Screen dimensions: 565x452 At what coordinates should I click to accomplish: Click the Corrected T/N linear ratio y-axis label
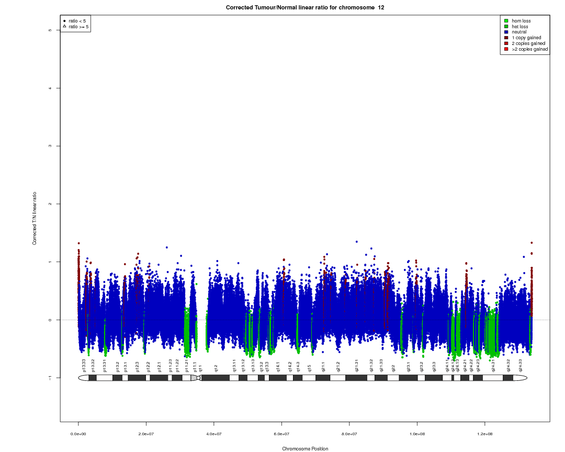(x=35, y=219)
